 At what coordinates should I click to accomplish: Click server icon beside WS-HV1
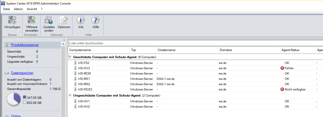tap(75, 101)
